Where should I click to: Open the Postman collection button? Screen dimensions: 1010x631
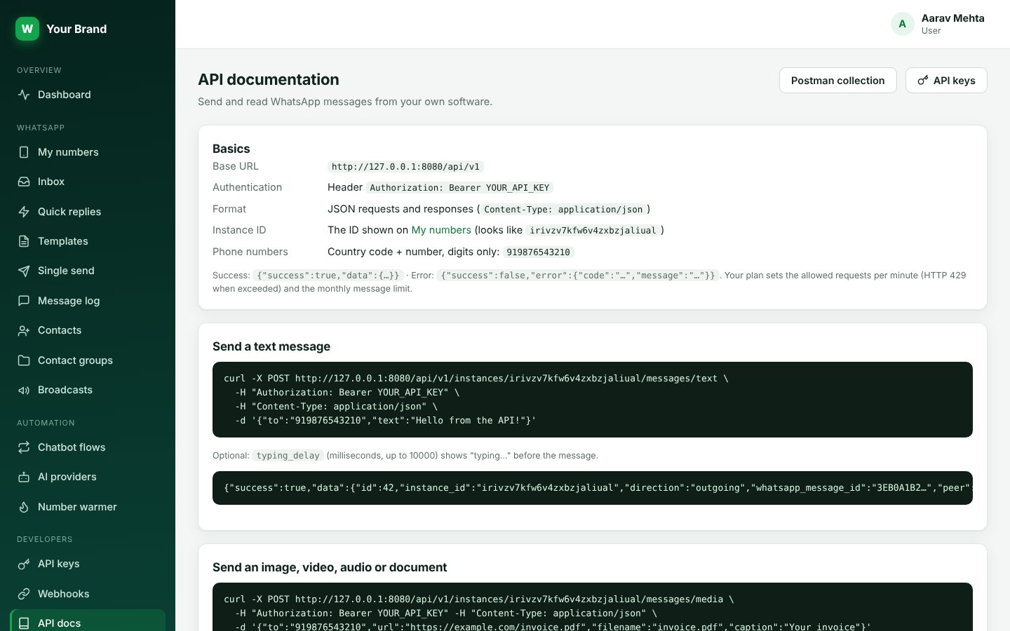point(837,81)
